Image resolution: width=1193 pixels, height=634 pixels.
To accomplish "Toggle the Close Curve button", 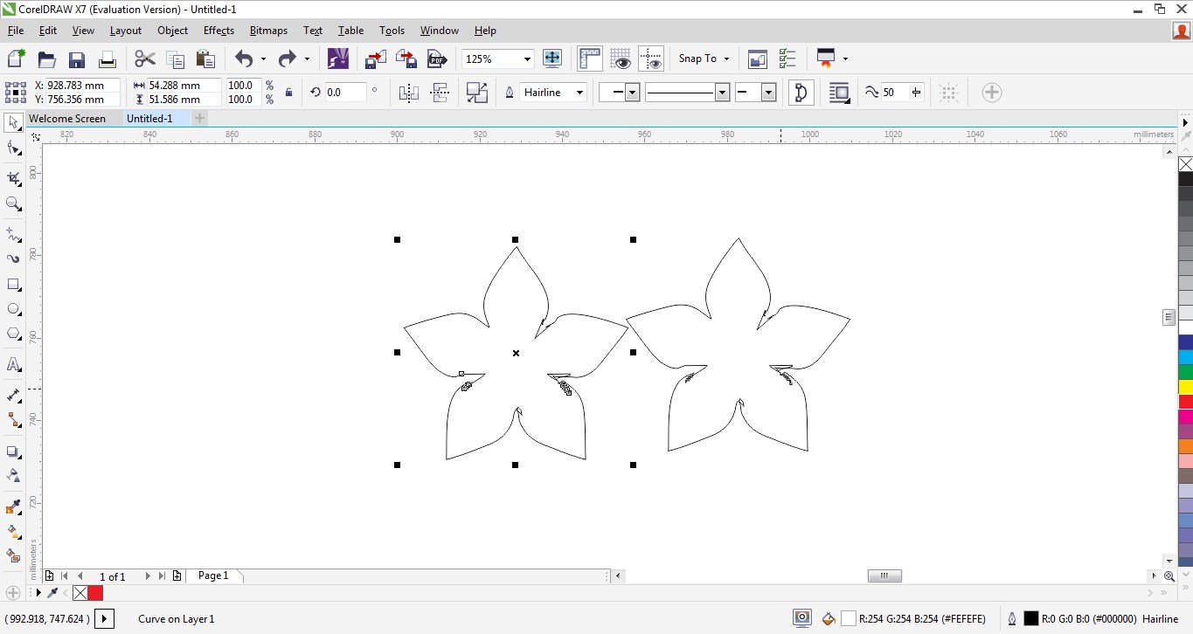I will [x=801, y=93].
